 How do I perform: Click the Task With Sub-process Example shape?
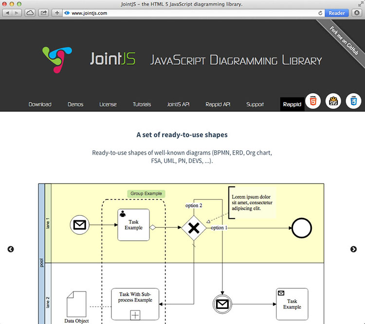(x=135, y=304)
